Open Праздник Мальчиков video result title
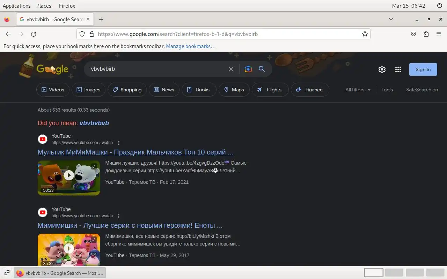 click(x=135, y=152)
